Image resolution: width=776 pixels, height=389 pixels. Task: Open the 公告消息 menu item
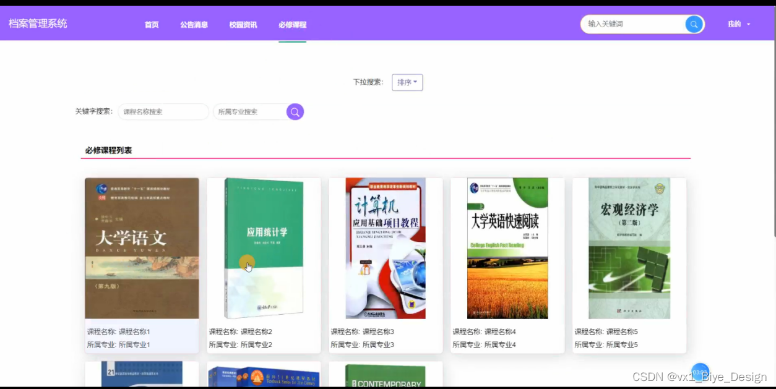[194, 25]
